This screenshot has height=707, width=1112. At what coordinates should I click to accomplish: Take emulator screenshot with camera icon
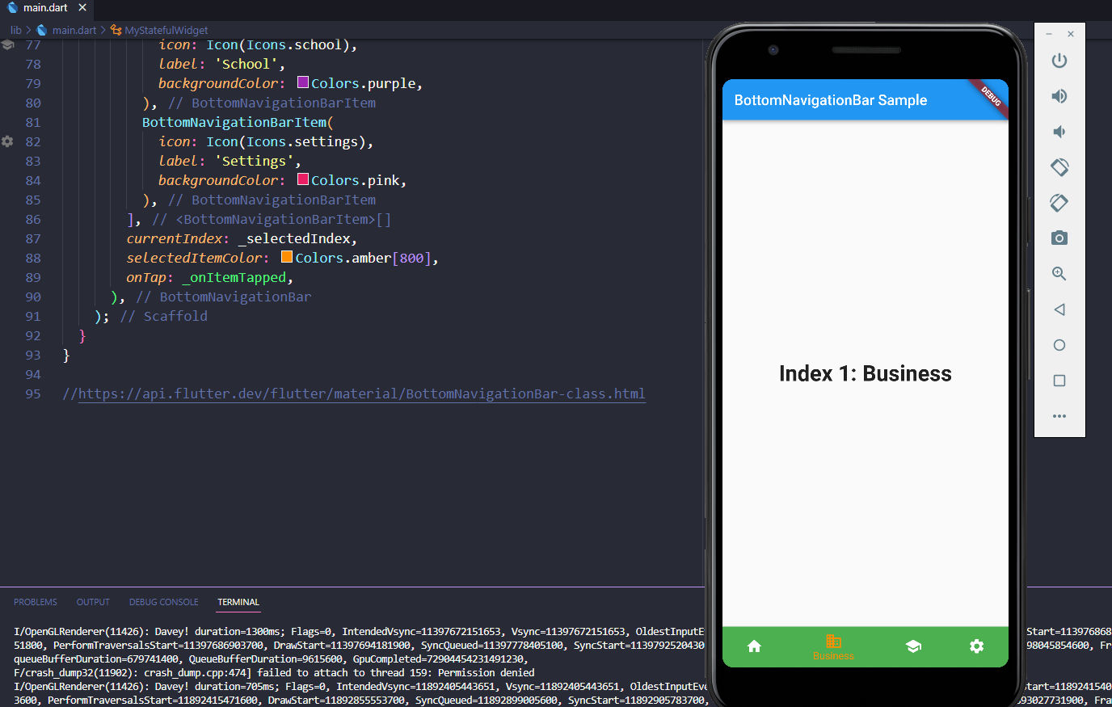pyautogui.click(x=1059, y=238)
